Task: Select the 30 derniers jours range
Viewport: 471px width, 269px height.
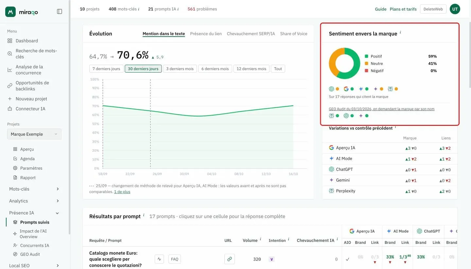Action: point(143,69)
